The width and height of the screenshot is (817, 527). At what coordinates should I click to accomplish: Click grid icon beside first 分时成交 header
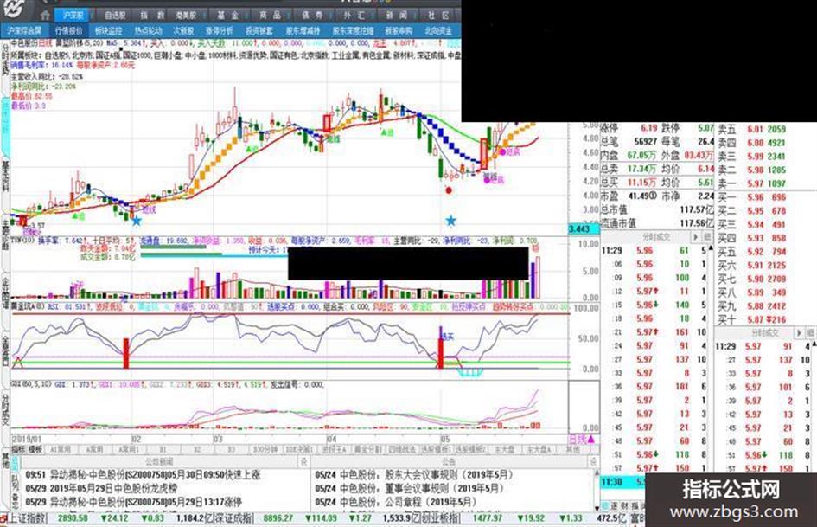(707, 237)
